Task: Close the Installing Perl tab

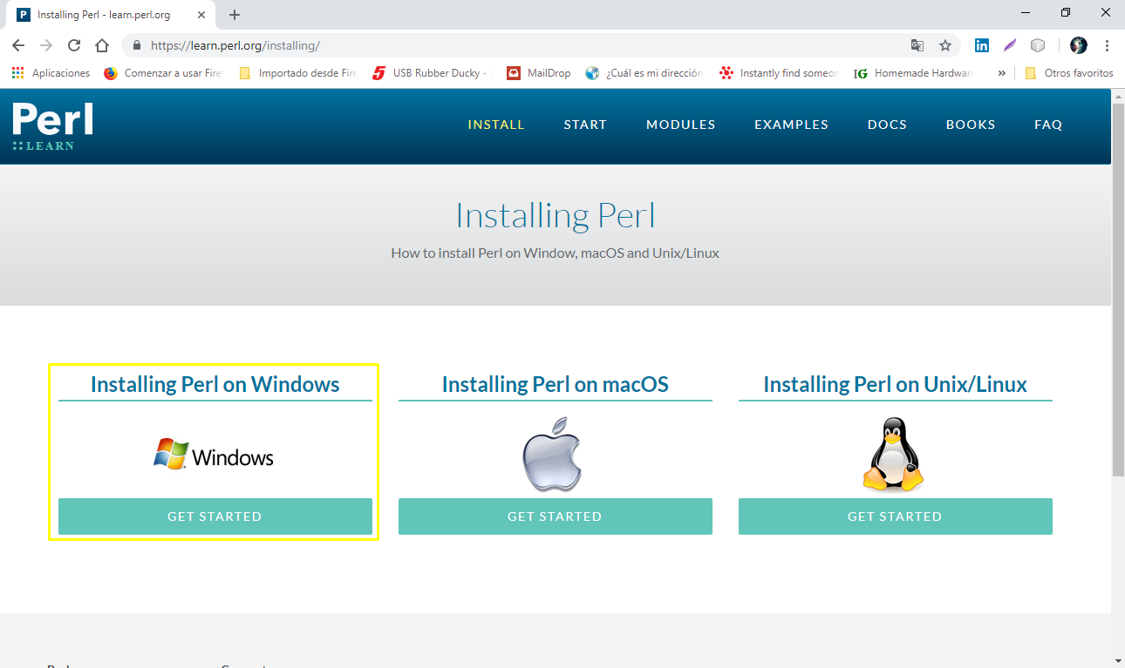Action: 201,15
